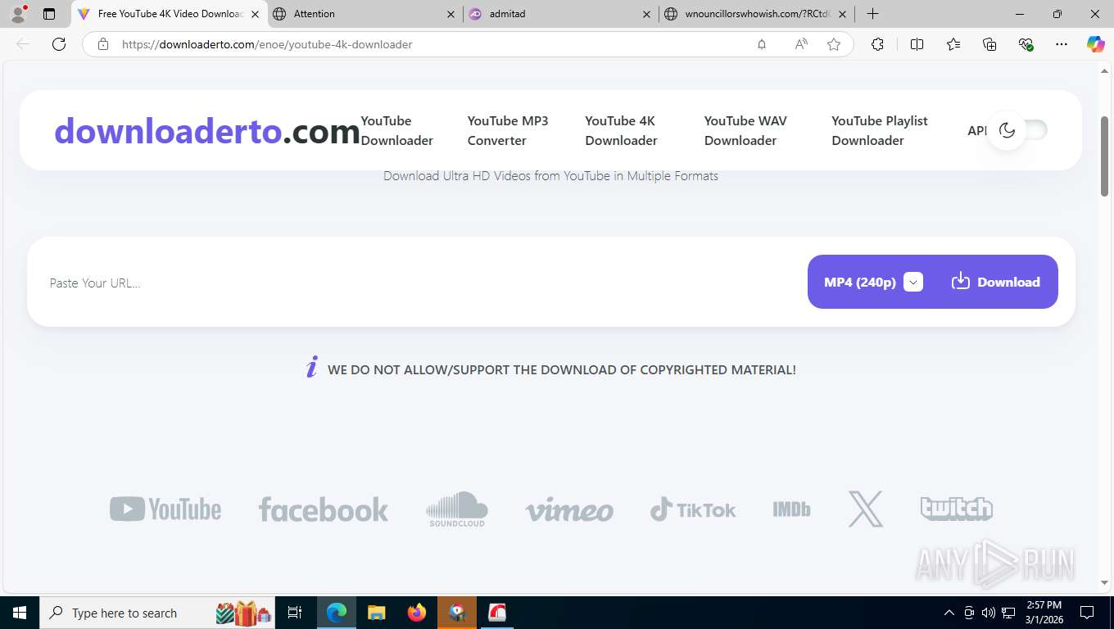This screenshot has height=629, width=1114.
Task: Click the Twitch platform logo
Action: 956,509
